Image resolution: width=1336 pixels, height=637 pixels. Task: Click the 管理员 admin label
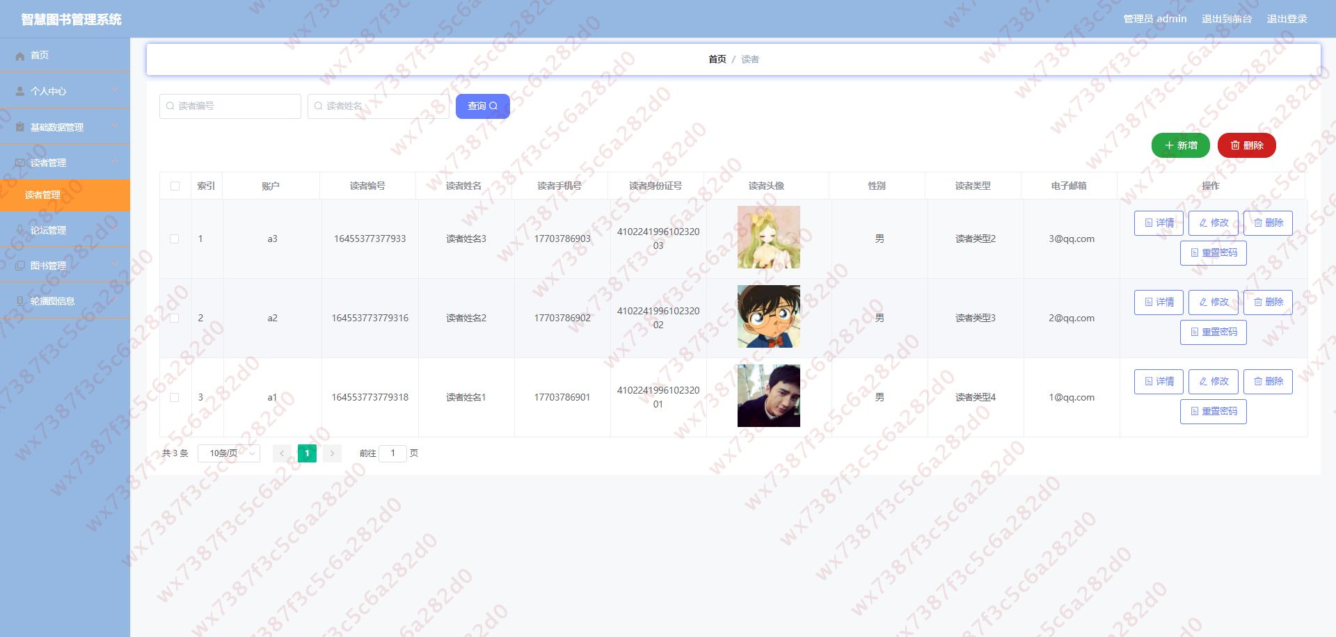(x=1155, y=19)
